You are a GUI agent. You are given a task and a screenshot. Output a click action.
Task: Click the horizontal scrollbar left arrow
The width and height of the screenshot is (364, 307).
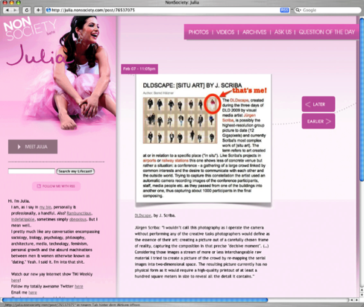[x=352, y=300]
